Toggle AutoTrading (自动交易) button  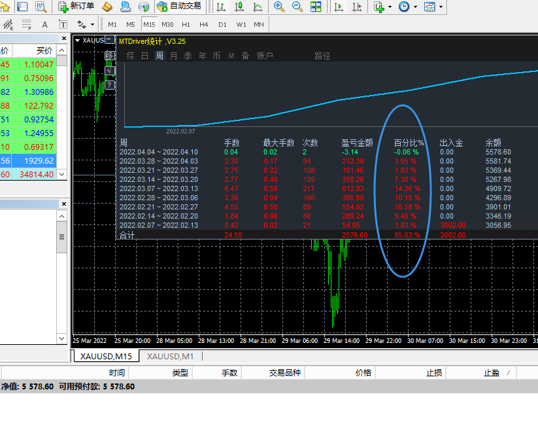tap(178, 7)
